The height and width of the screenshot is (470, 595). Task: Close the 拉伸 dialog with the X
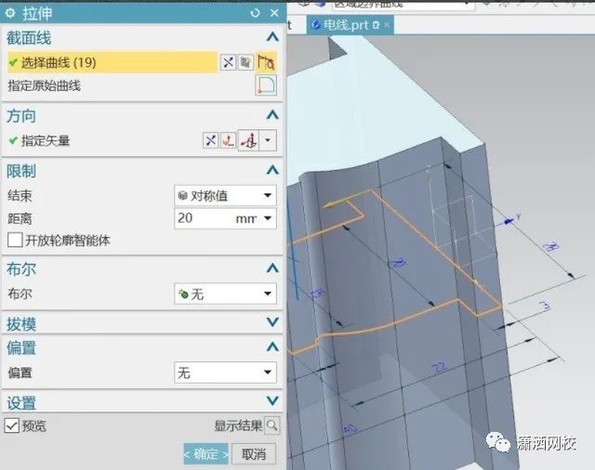(275, 13)
